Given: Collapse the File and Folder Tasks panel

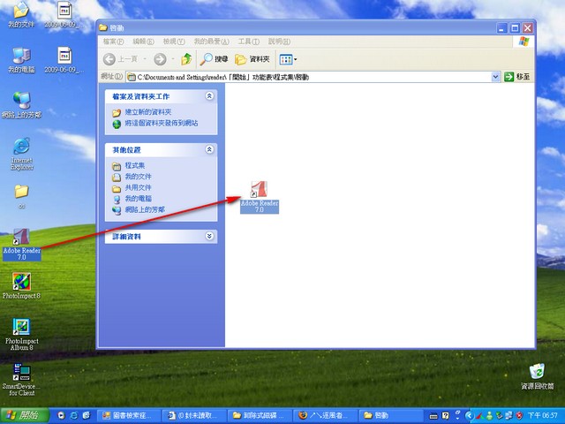Looking at the screenshot, I should (209, 96).
